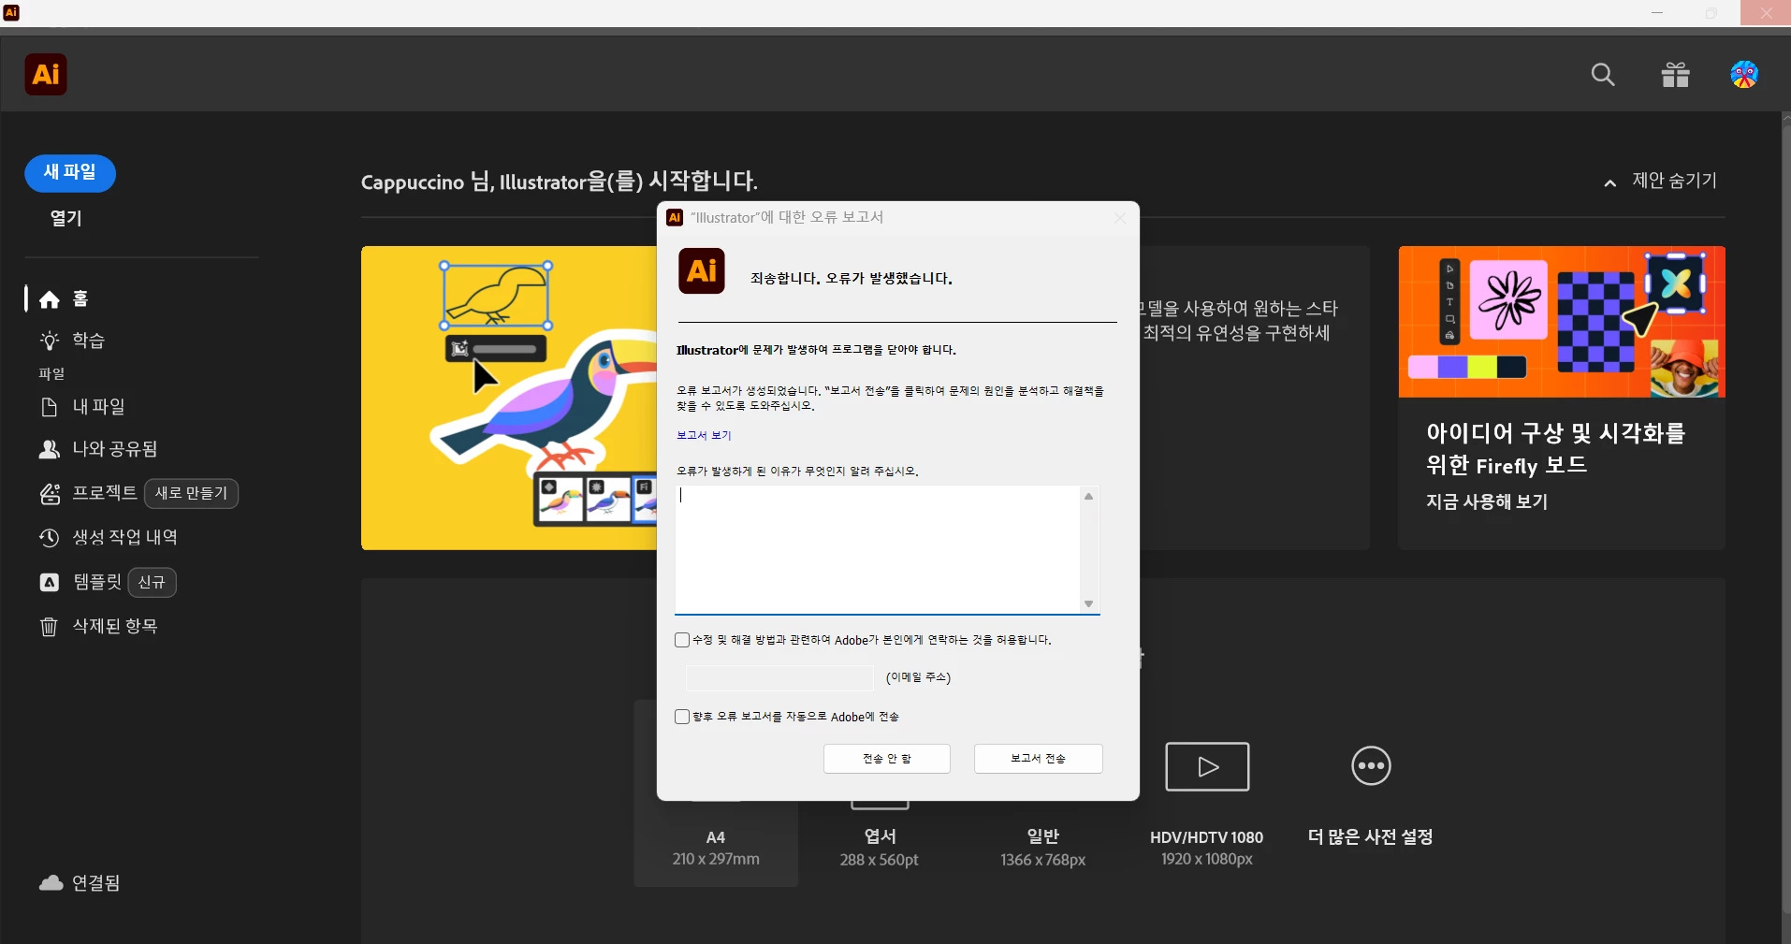Minimize the Illustrator window
This screenshot has width=1791, height=944.
1658,13
